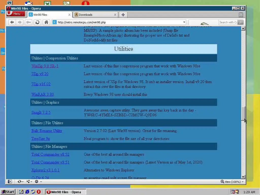Image resolution: width=260 pixels, height=195 pixels.
Task: Click the 1:29 AM system clock
Action: [249, 192]
